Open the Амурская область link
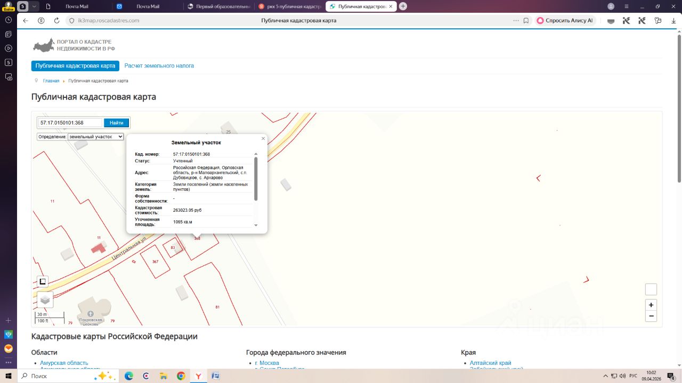 click(64, 363)
